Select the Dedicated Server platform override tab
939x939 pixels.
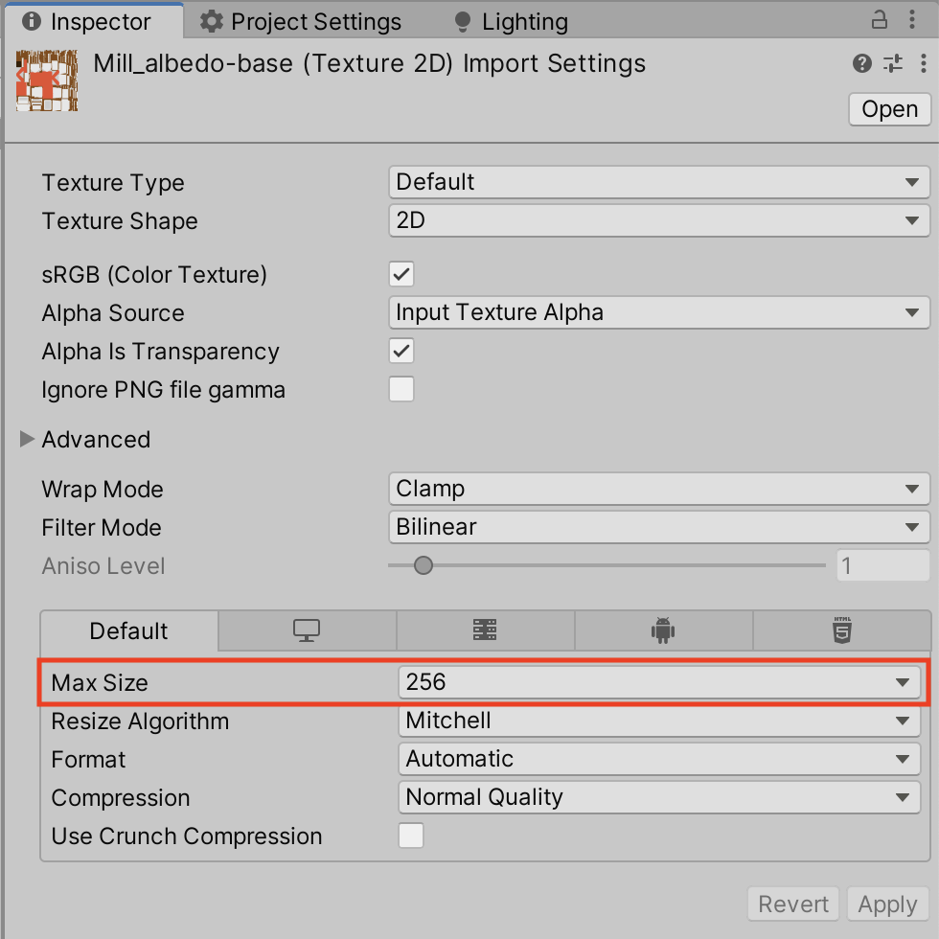[x=485, y=630]
